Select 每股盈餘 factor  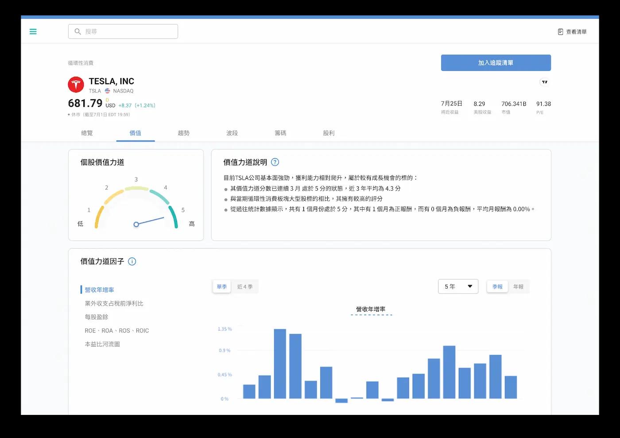[96, 317]
